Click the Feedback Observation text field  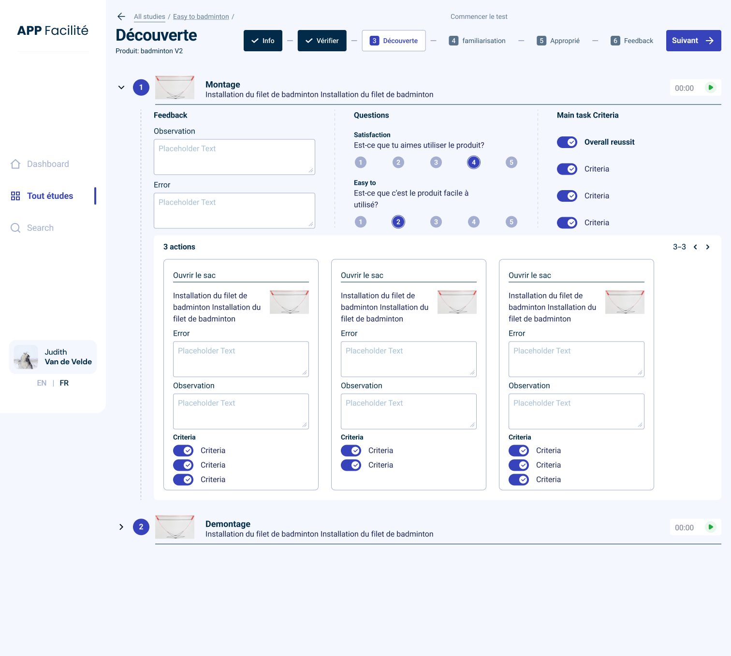point(234,157)
